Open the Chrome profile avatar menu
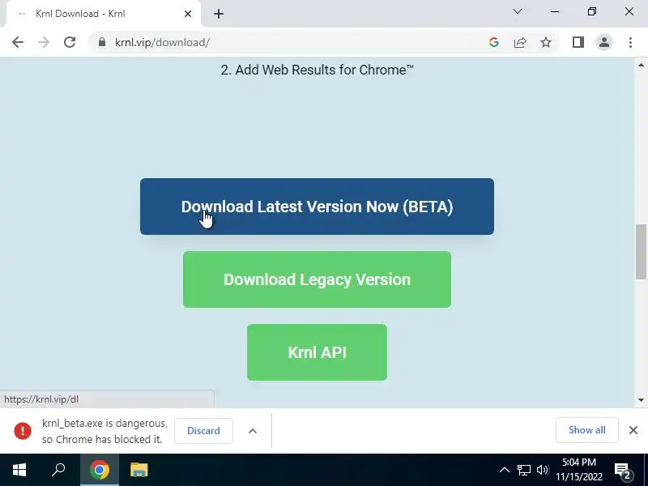The height and width of the screenshot is (486, 648). 603,42
